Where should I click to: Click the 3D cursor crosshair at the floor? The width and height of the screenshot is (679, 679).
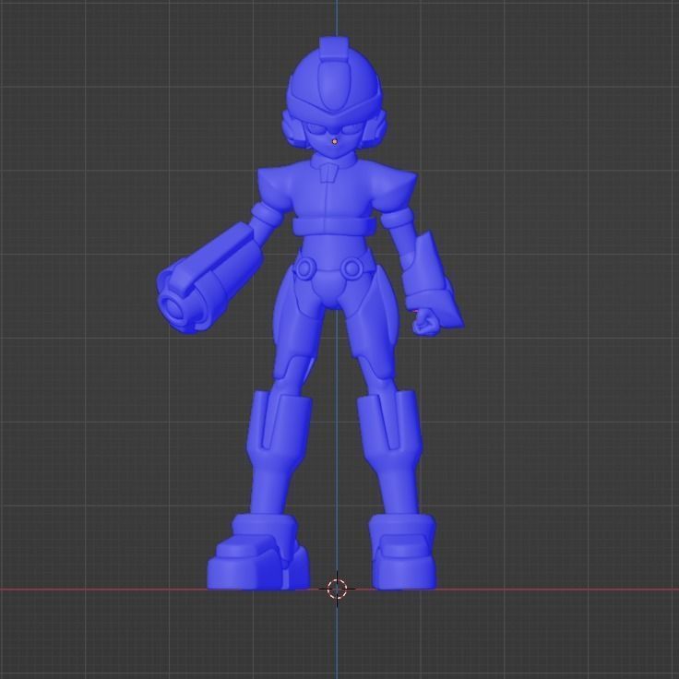(x=337, y=589)
